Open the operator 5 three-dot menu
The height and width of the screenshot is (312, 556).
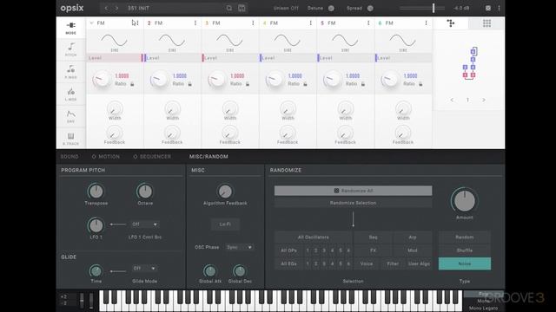[368, 23]
